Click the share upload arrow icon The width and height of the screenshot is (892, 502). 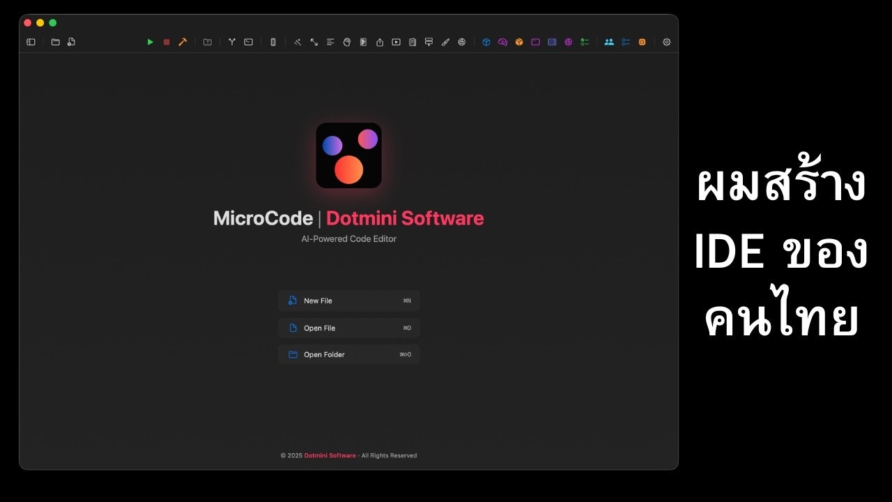pos(380,42)
